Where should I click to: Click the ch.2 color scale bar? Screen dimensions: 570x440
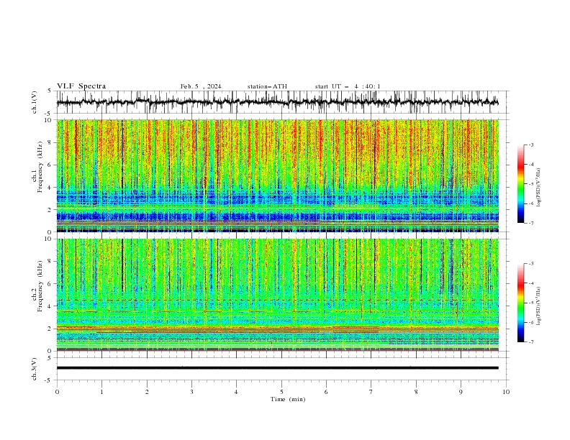520,303
